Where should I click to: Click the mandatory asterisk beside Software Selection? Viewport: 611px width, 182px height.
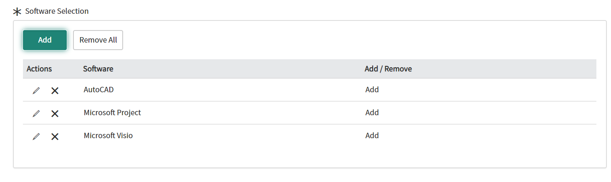17,12
